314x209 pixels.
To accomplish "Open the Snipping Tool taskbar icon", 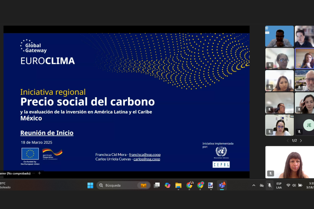I will (x=211, y=185).
